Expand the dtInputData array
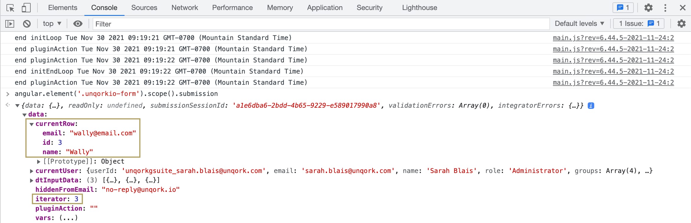691x223 pixels. (x=32, y=180)
